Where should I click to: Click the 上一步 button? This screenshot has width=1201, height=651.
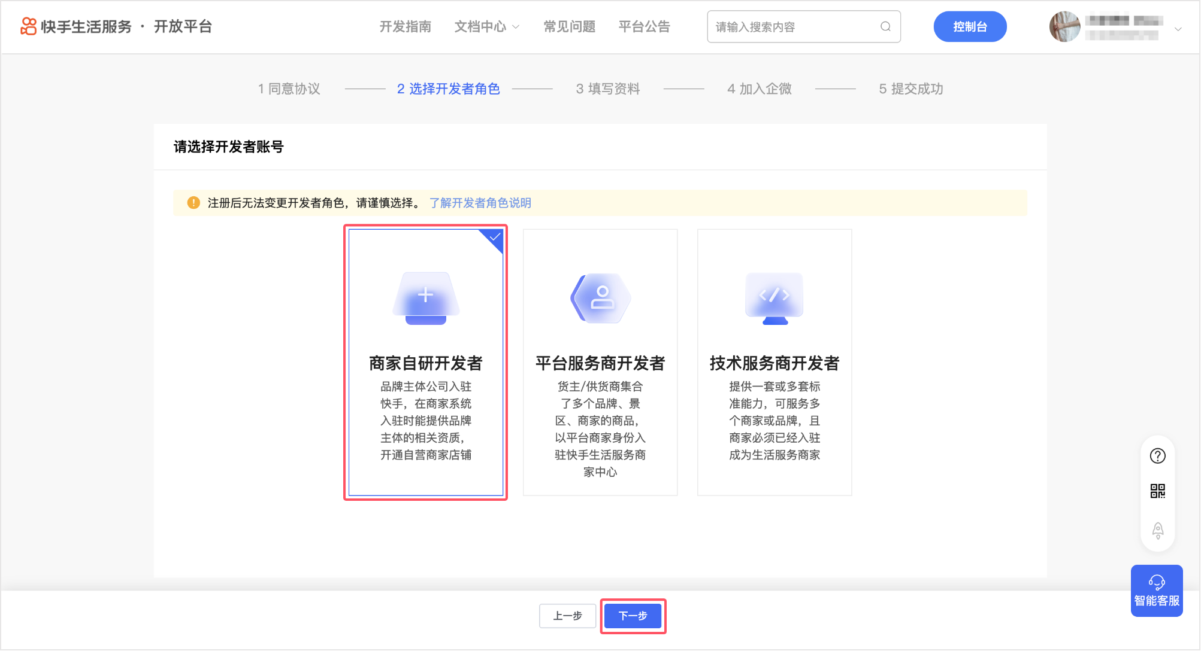click(x=567, y=616)
